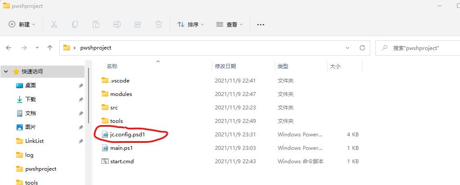Sort by the 修改日期 column header
The image size is (460, 185).
(225, 66)
